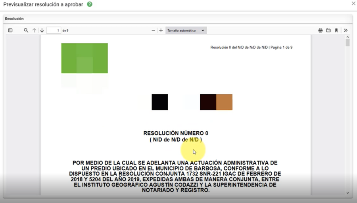357x203 pixels.
Task: Open the 'Tamaño automático' zoom dropdown
Action: coord(186,31)
